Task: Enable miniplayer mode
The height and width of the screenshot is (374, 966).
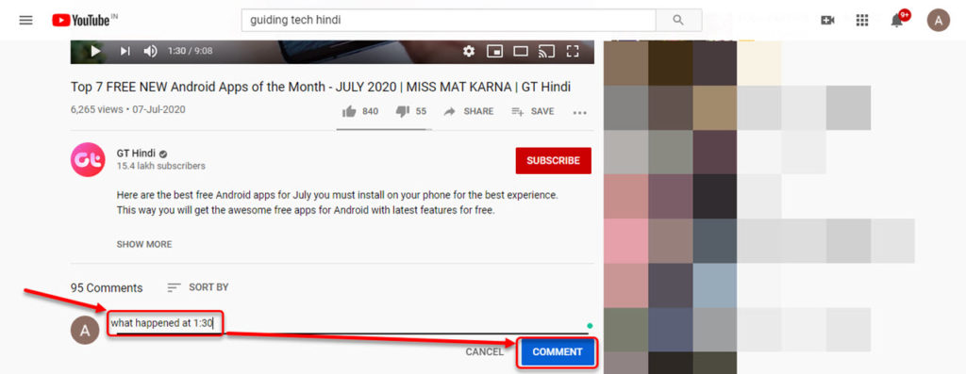Action: point(494,51)
